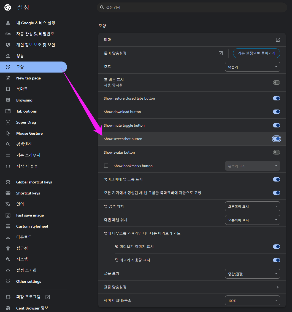Click the Fast save image icon
The height and width of the screenshot is (312, 292).
click(8, 215)
